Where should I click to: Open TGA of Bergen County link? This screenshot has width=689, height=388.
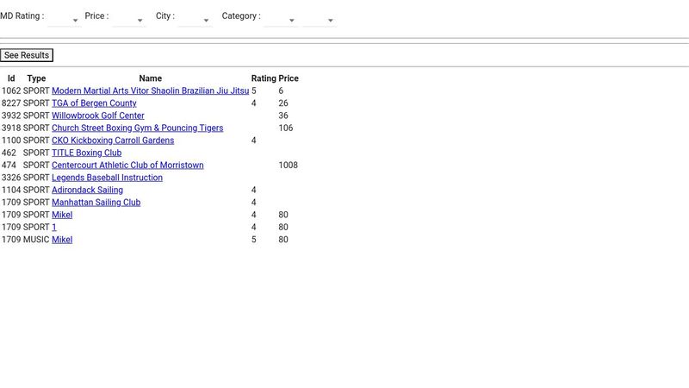point(94,103)
